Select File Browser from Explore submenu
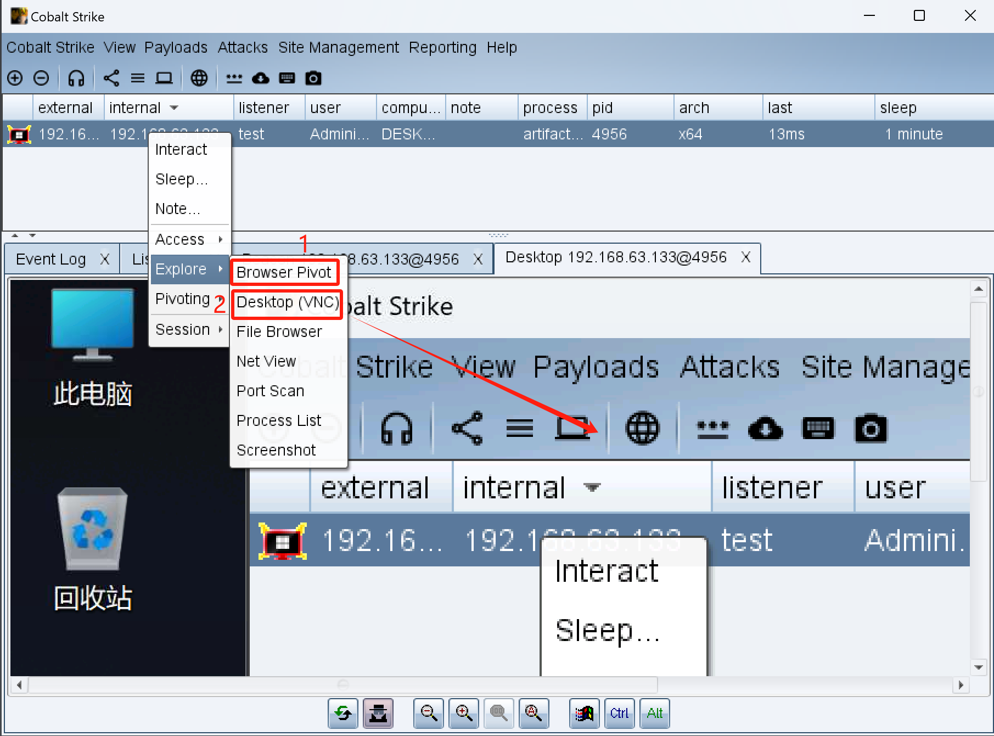Image resolution: width=994 pixels, height=736 pixels. point(289,332)
